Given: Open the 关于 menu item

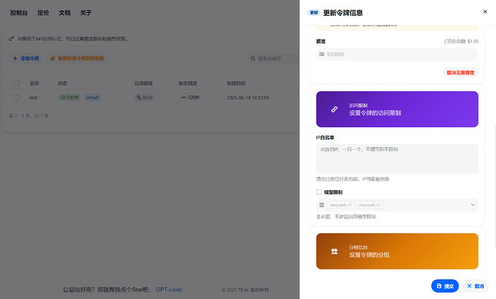Looking at the screenshot, I should [86, 13].
